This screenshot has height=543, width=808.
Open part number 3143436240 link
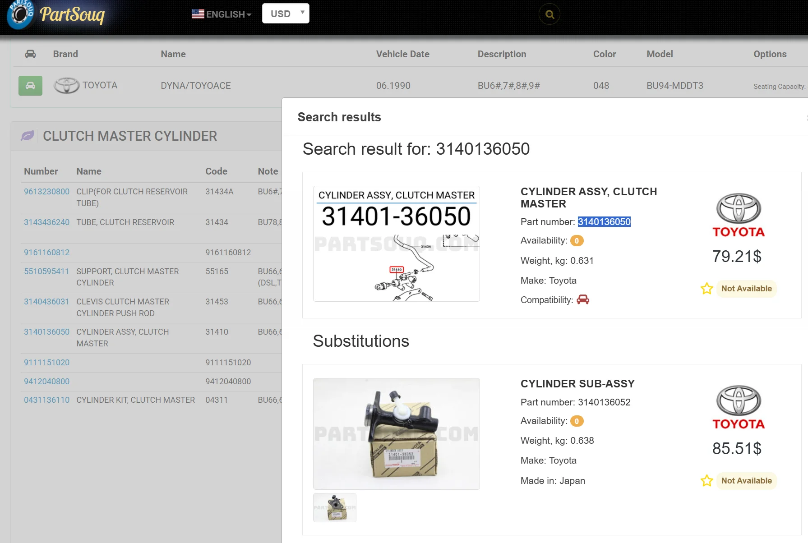pyautogui.click(x=46, y=222)
